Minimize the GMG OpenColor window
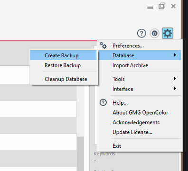This screenshot has width=188, height=171. [x=150, y=8]
